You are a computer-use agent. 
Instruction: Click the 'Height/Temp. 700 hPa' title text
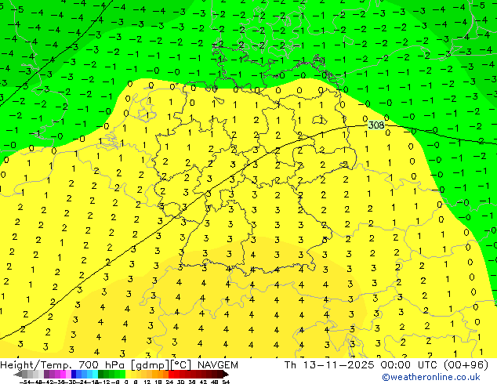coord(63,365)
